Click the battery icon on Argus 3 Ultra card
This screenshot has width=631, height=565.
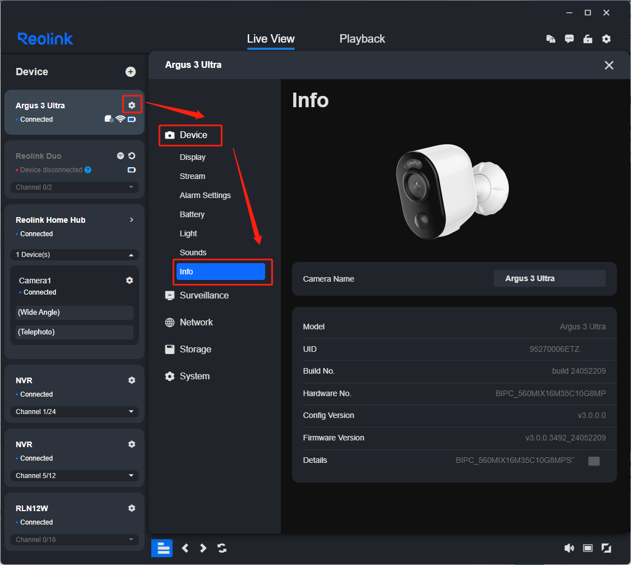132,120
